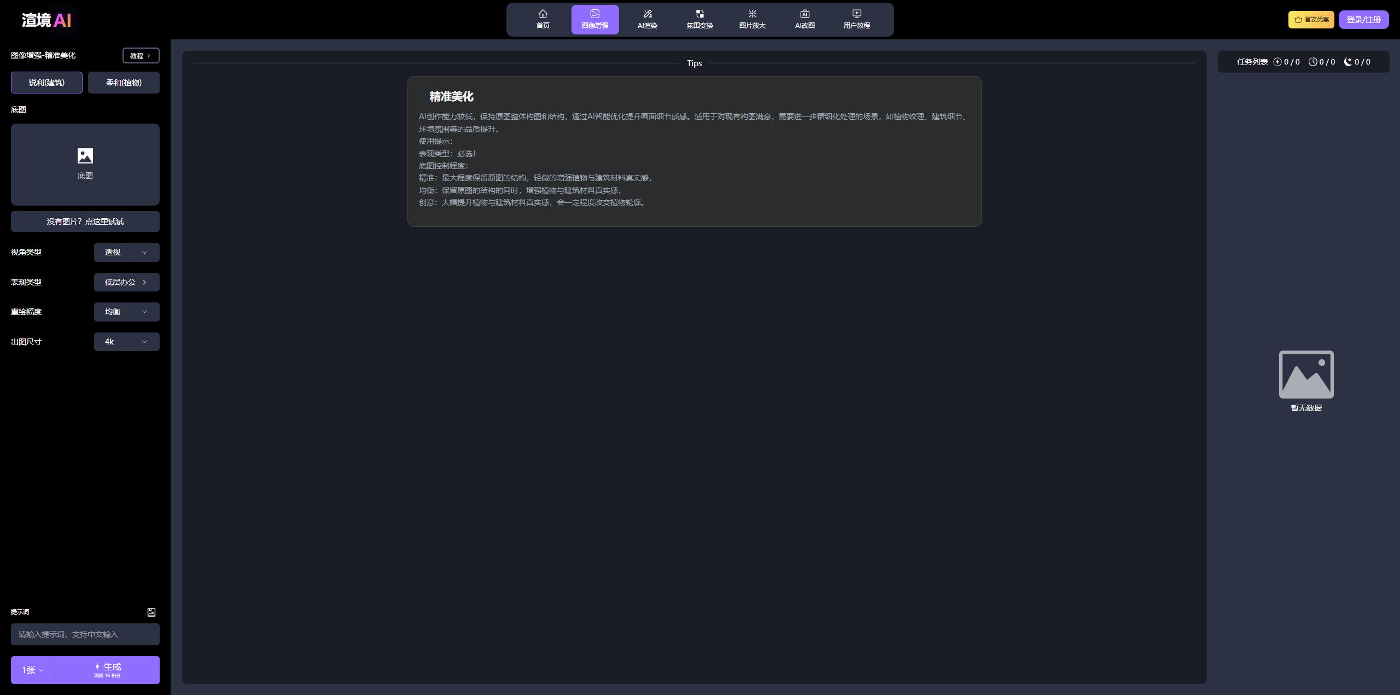The width and height of the screenshot is (1400, 695).
Task: Click the 提示词 prompt input field
Action: [x=85, y=634]
